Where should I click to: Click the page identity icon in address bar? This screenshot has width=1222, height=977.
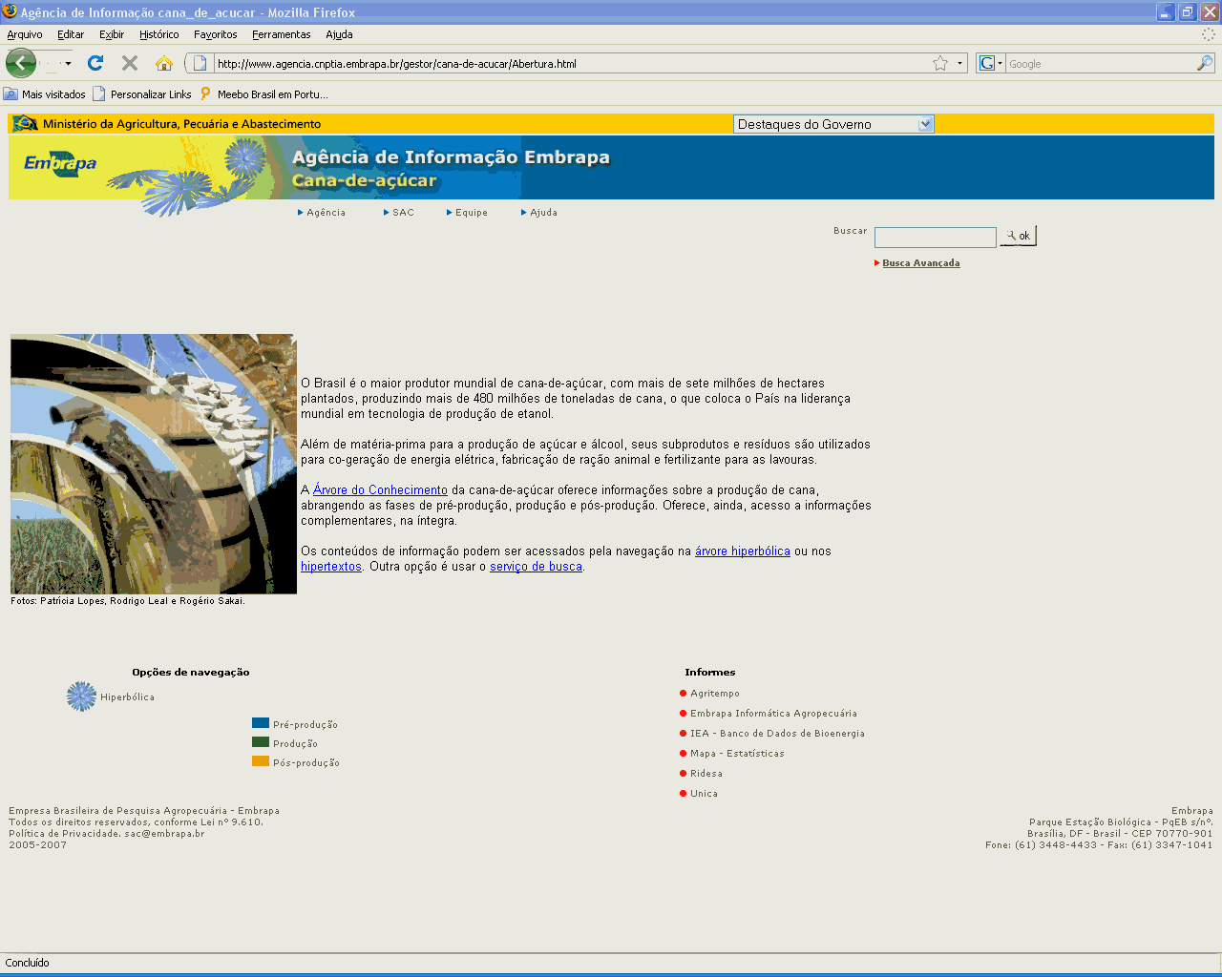coord(200,63)
